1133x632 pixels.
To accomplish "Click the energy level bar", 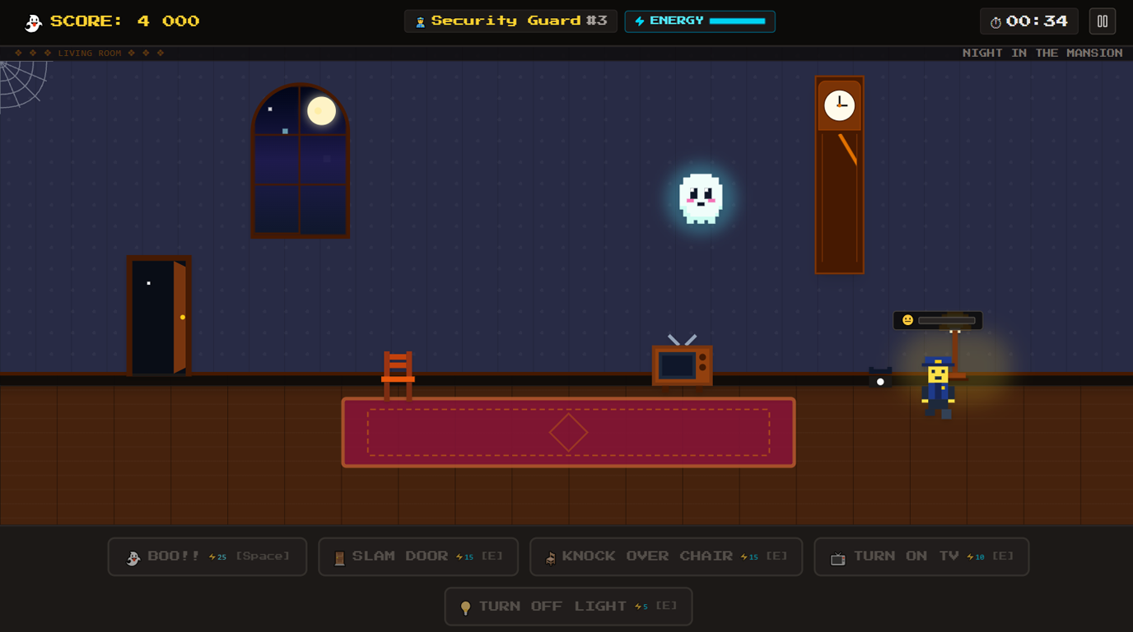I will [738, 21].
